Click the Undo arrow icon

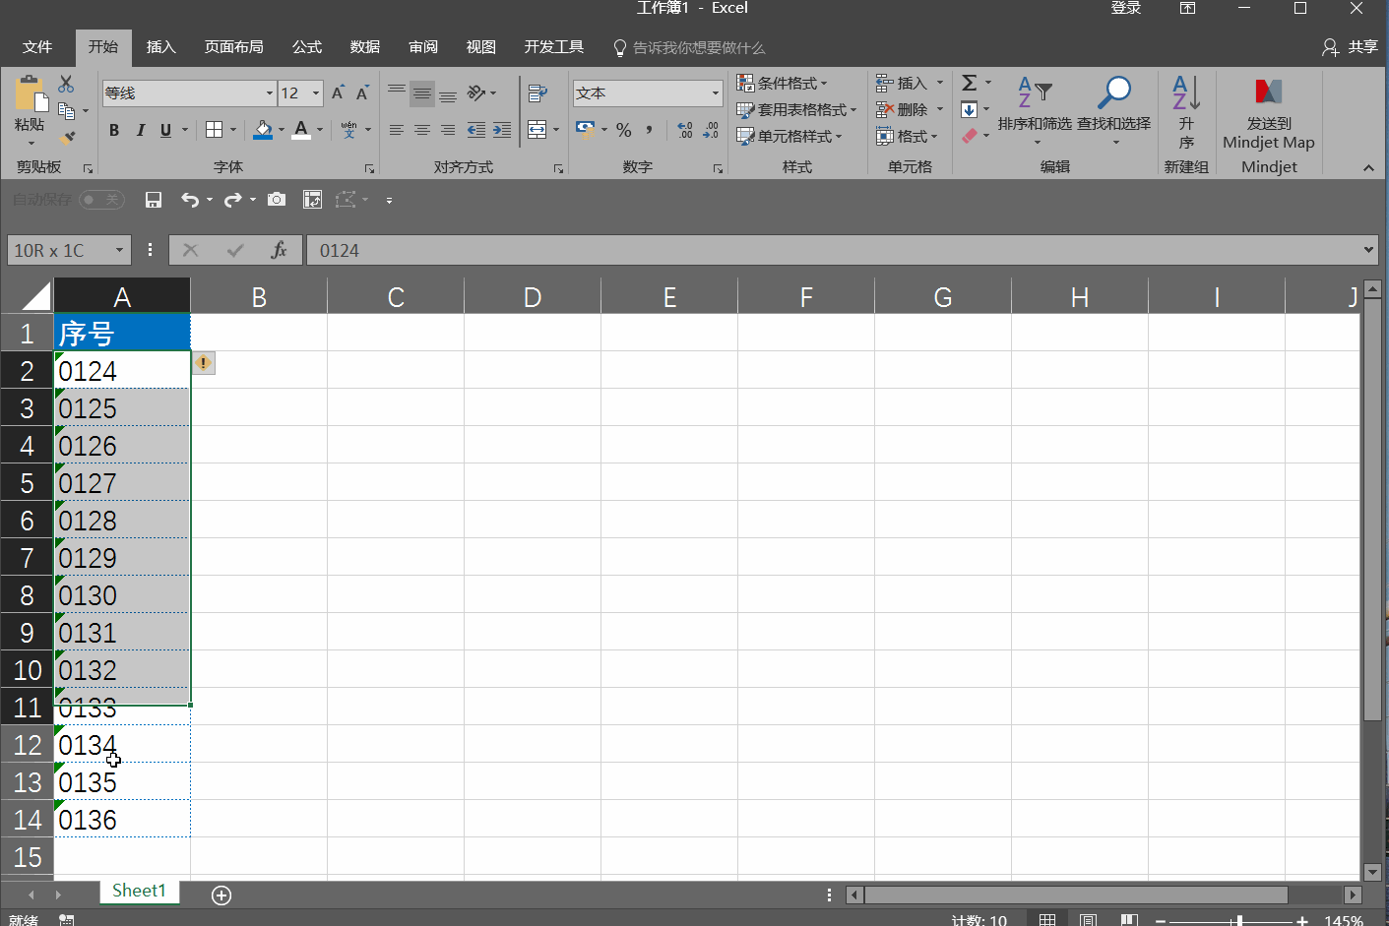(190, 200)
